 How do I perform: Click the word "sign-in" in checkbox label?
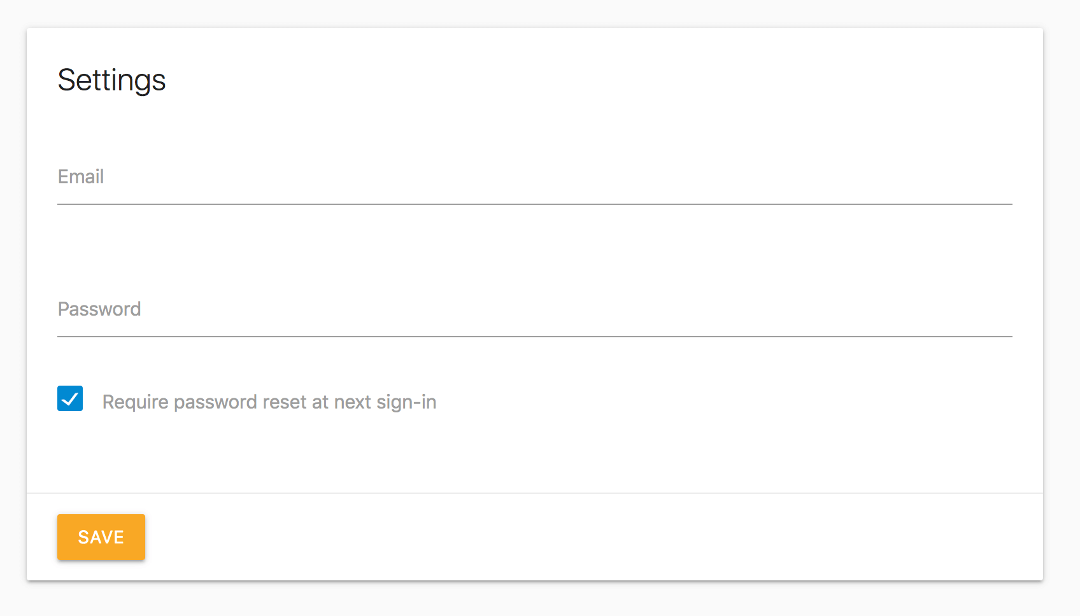pos(406,402)
